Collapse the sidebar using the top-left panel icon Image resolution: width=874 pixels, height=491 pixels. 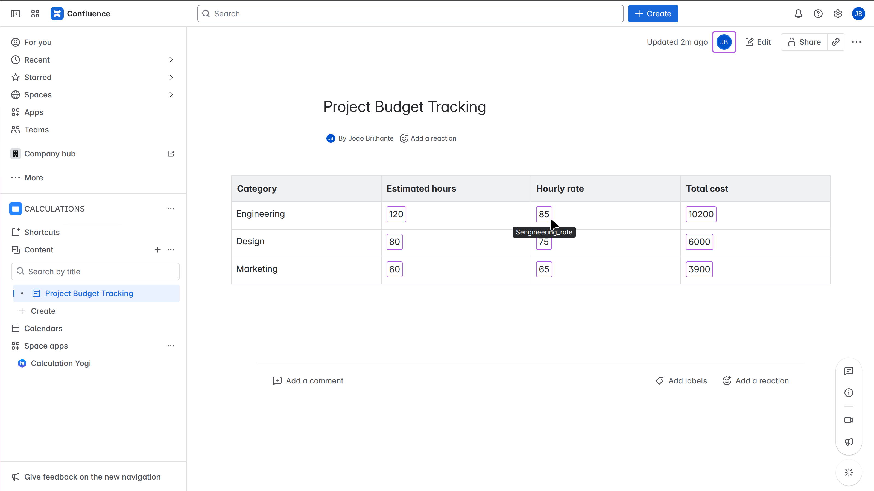click(16, 14)
